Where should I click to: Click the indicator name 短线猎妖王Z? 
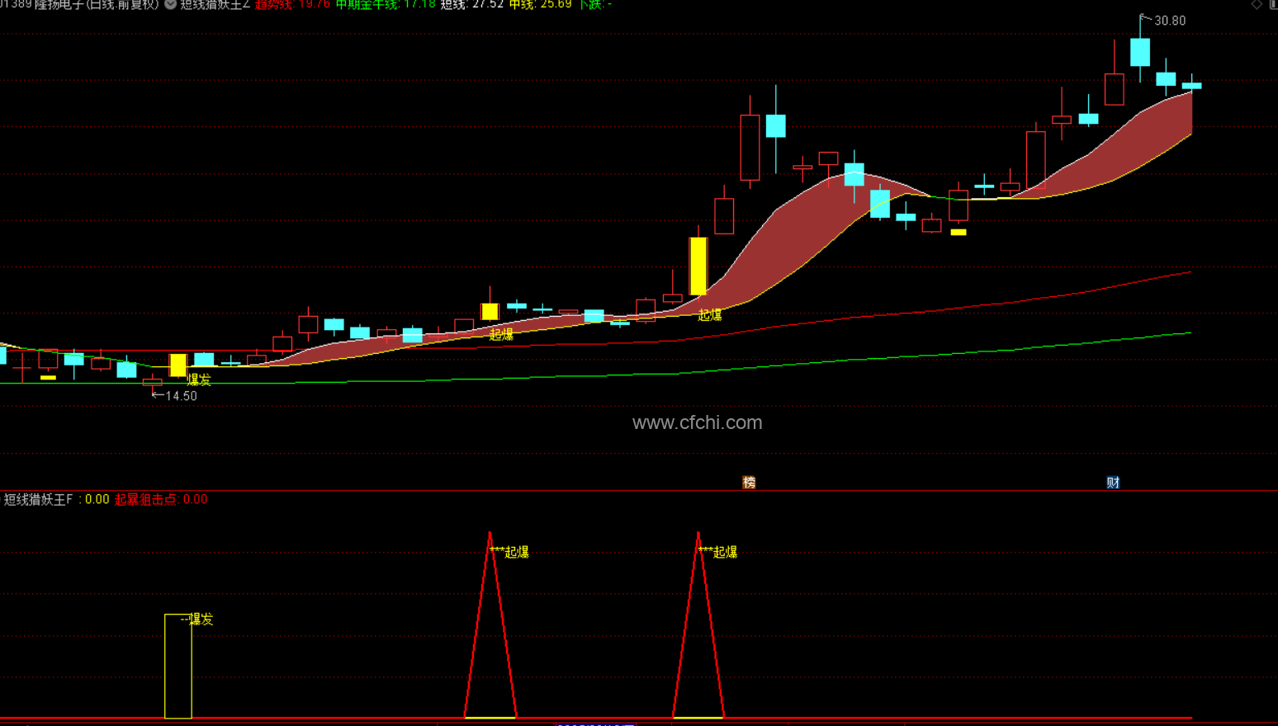click(x=215, y=4)
